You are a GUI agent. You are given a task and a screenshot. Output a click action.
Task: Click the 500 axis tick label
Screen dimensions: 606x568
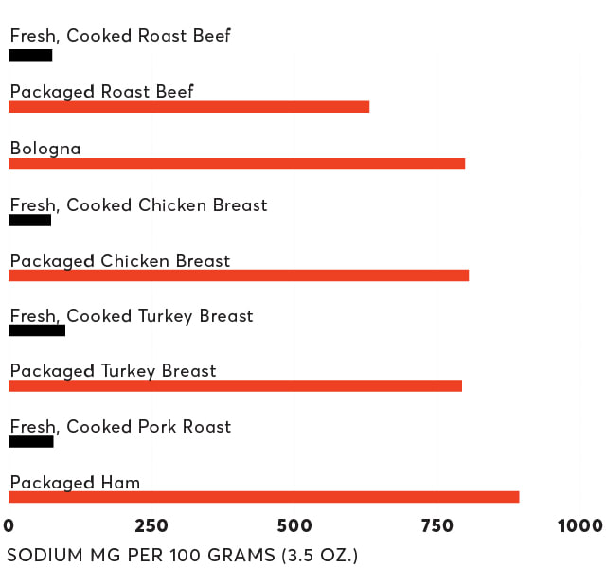(x=294, y=525)
